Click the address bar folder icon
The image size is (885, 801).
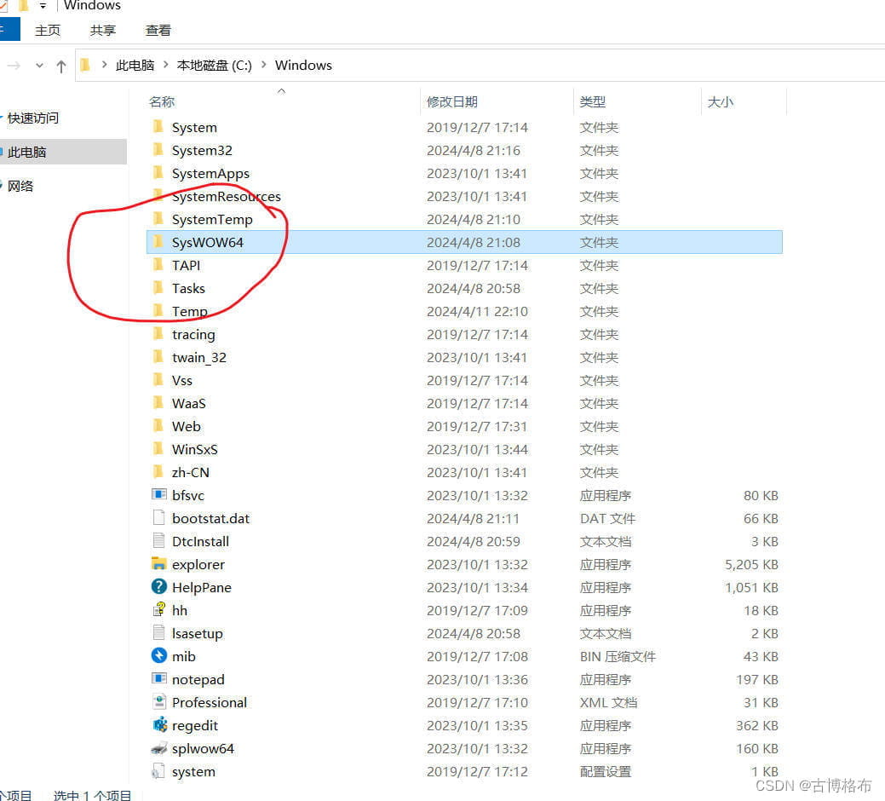tap(85, 66)
